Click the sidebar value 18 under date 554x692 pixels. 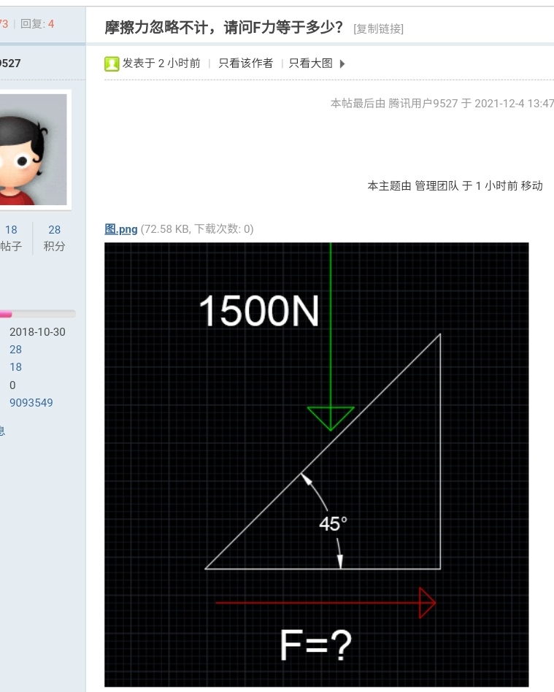pos(15,366)
